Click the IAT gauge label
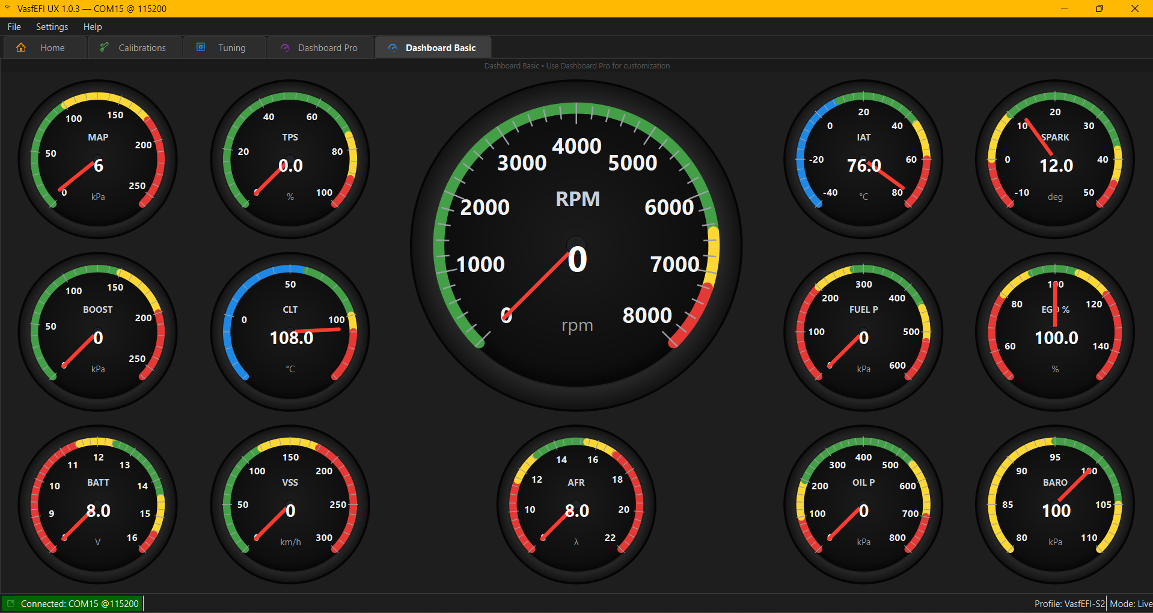1153x613 pixels. pos(863,137)
